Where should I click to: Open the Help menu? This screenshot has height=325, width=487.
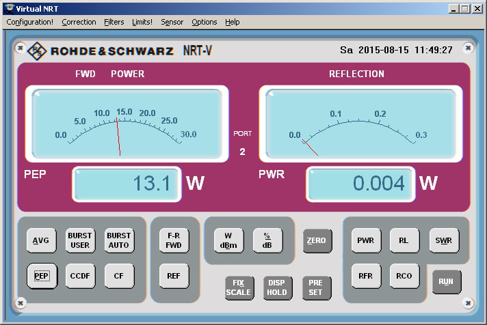(233, 22)
